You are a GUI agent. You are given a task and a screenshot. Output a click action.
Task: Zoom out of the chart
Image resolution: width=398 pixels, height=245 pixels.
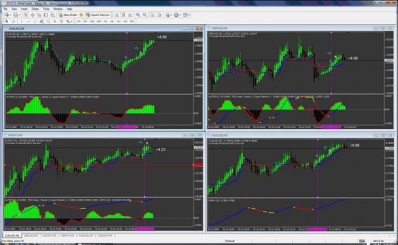[x=145, y=15]
